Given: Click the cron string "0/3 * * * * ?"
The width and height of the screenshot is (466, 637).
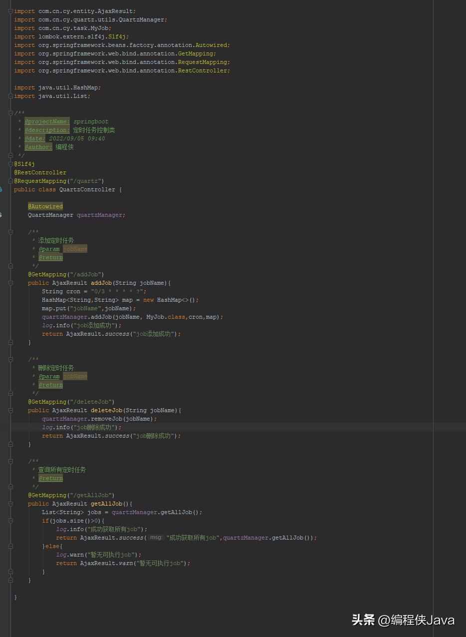Looking at the screenshot, I should coord(117,291).
